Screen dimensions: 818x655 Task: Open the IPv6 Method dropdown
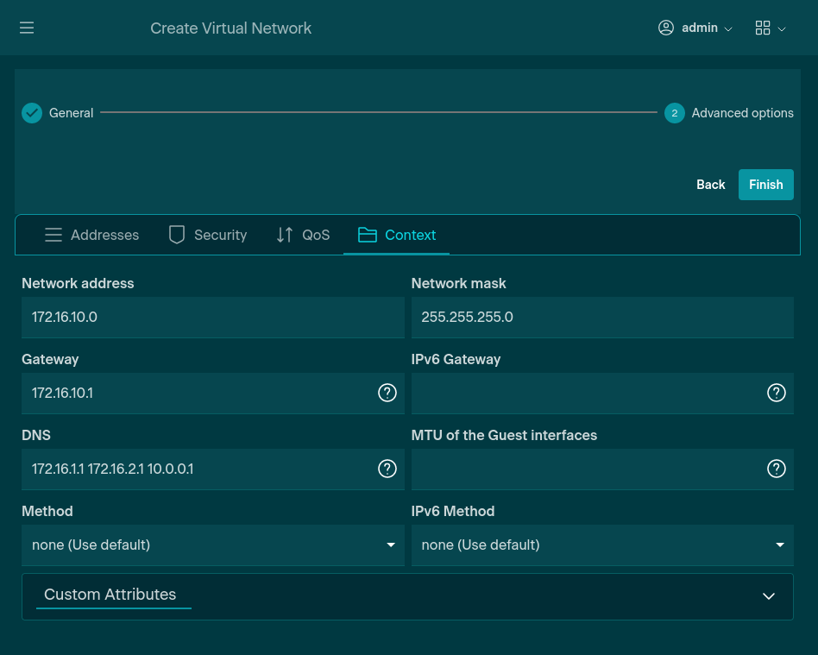[x=601, y=545]
